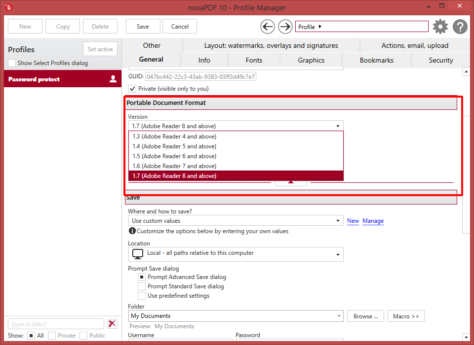Switch to the Fonts tab
The image size is (474, 345).
pos(254,60)
